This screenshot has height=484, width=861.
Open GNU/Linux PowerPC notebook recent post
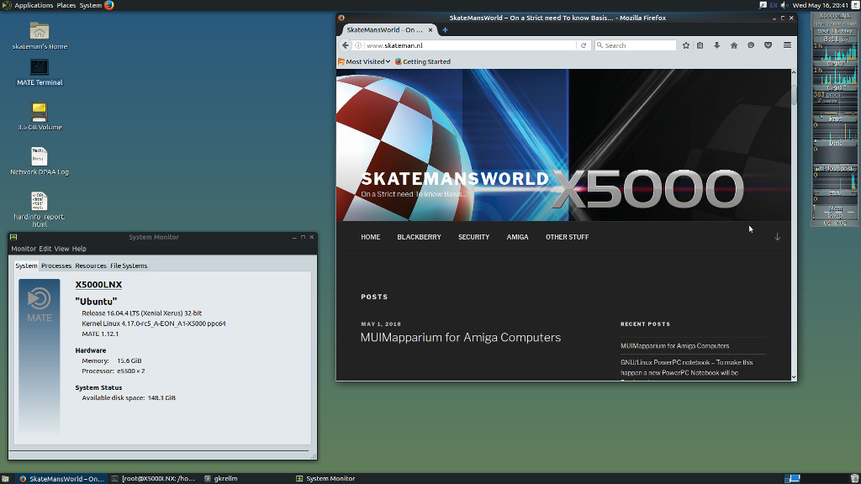[686, 368]
